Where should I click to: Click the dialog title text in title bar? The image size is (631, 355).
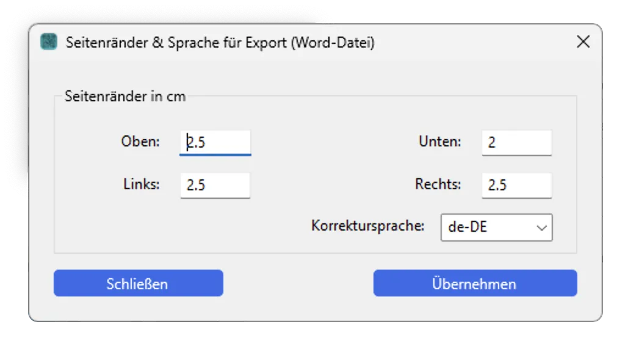[x=220, y=43]
